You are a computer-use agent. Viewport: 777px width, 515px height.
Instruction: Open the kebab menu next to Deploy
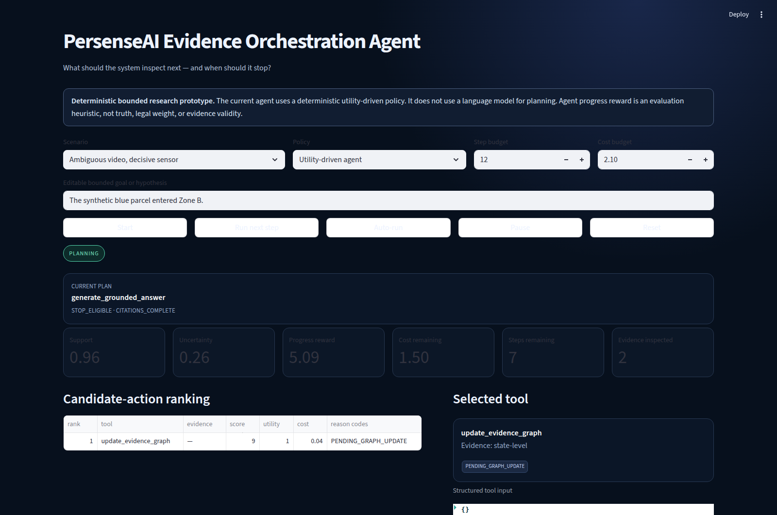click(761, 15)
